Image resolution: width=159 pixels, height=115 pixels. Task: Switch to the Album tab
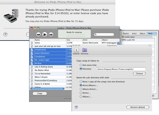142,33
